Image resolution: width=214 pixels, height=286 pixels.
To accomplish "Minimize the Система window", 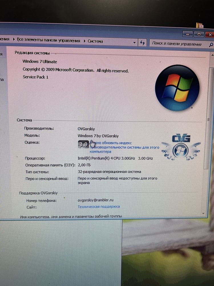I will click(x=188, y=34).
